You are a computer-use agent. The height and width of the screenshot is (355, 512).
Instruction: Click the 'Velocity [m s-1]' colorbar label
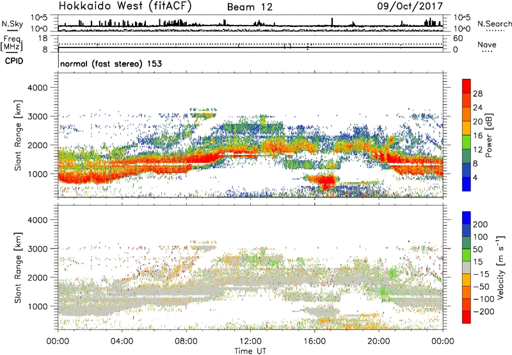click(500, 267)
